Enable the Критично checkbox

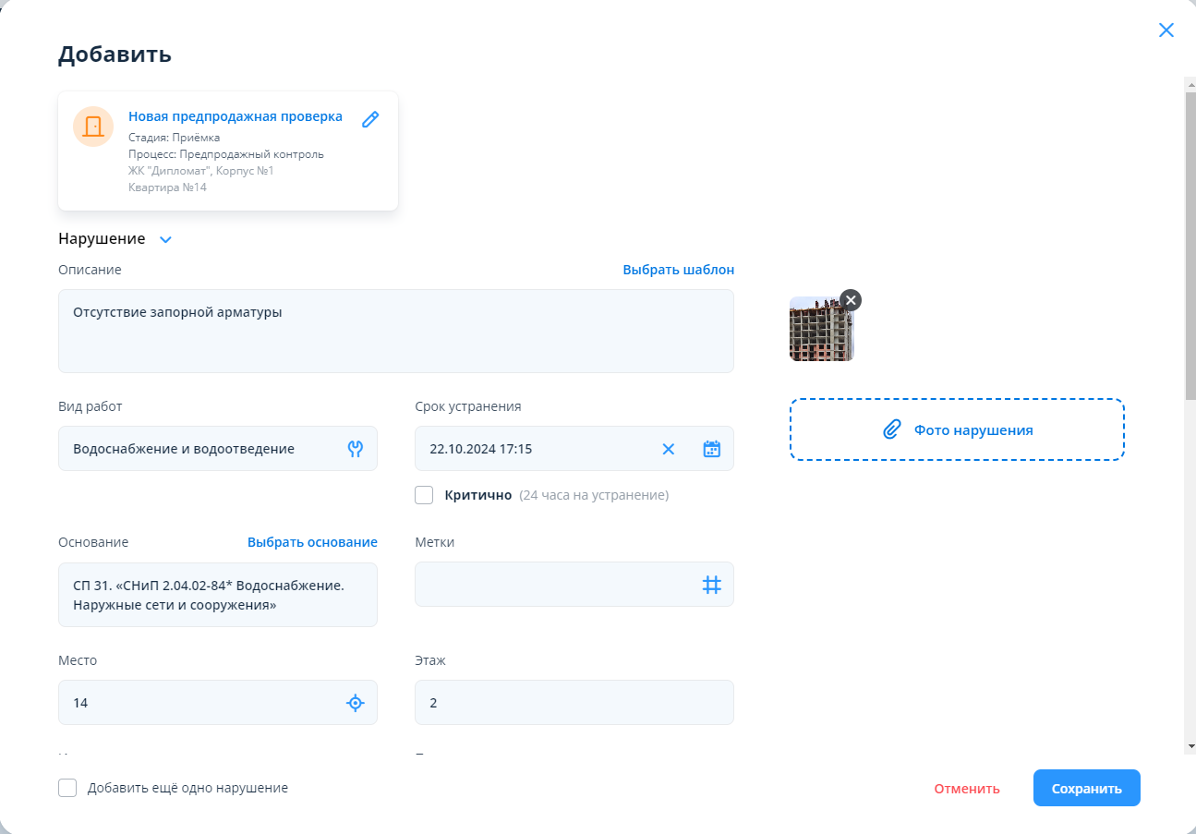[x=424, y=495]
